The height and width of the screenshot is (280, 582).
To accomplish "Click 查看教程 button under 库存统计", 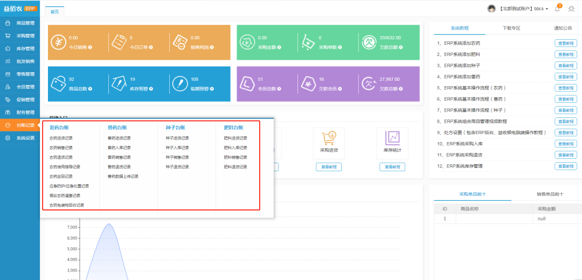I will tap(392, 167).
